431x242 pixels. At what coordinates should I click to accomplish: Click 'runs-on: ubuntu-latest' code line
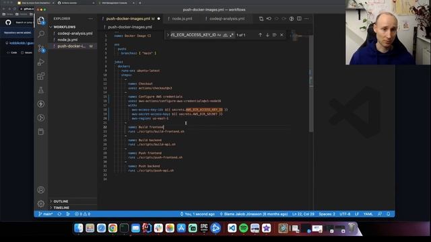[x=141, y=71]
